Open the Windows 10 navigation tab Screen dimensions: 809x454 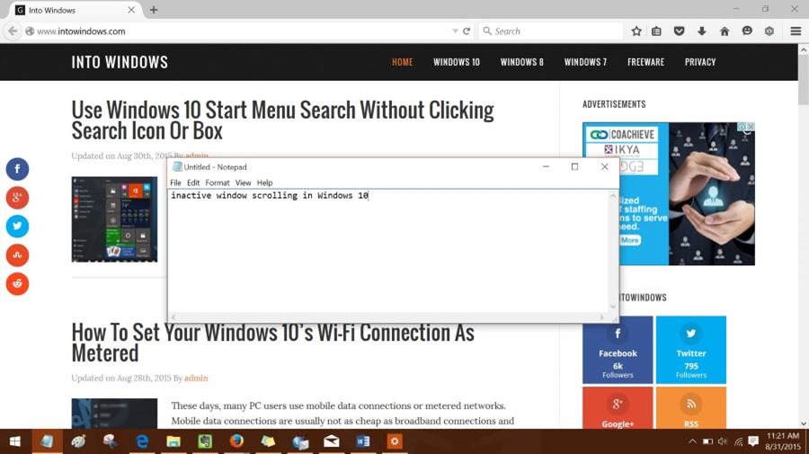click(x=457, y=62)
